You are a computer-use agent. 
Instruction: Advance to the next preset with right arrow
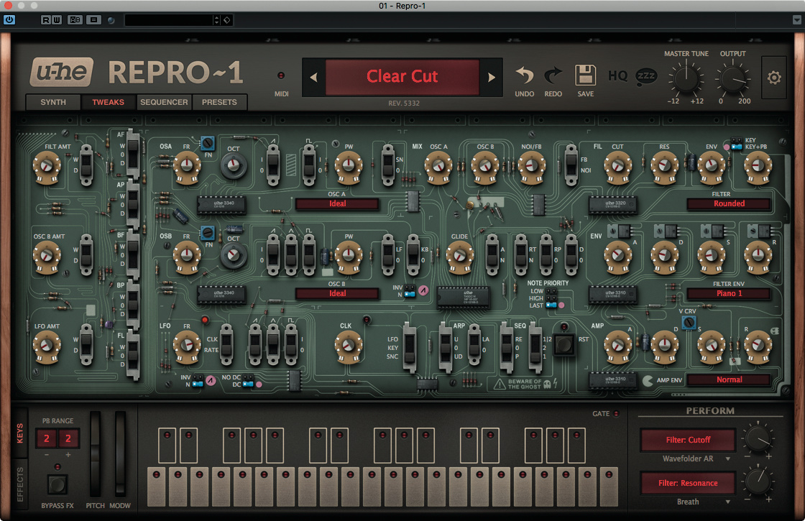492,77
